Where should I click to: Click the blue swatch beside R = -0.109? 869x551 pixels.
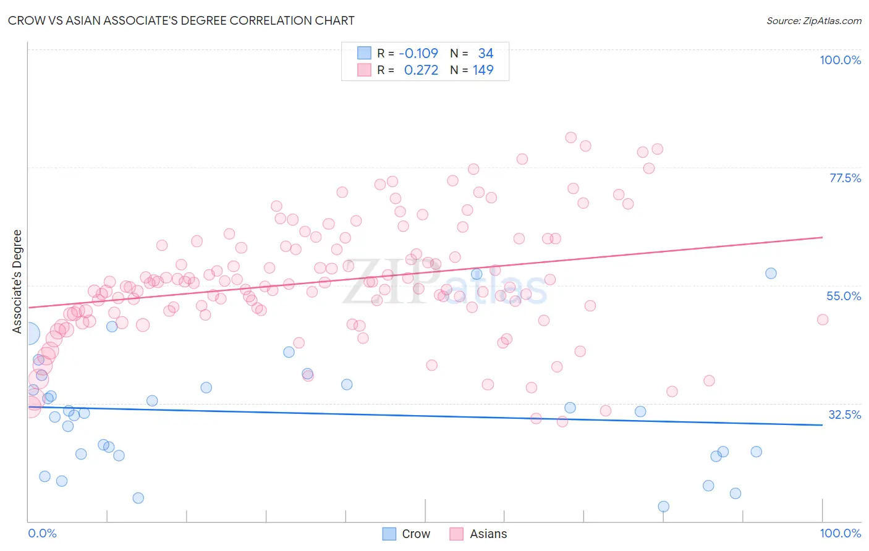[x=364, y=53]
